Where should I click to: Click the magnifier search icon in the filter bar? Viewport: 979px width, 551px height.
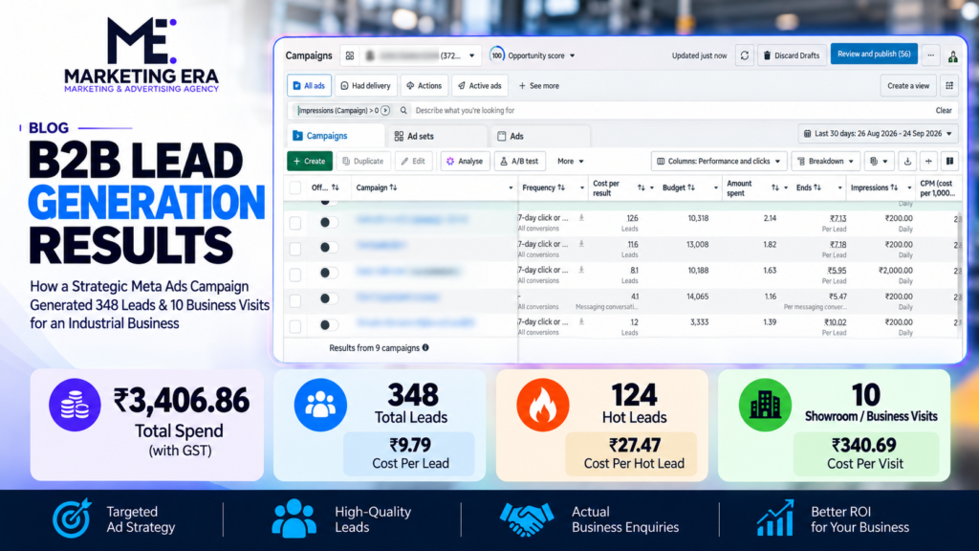(403, 111)
